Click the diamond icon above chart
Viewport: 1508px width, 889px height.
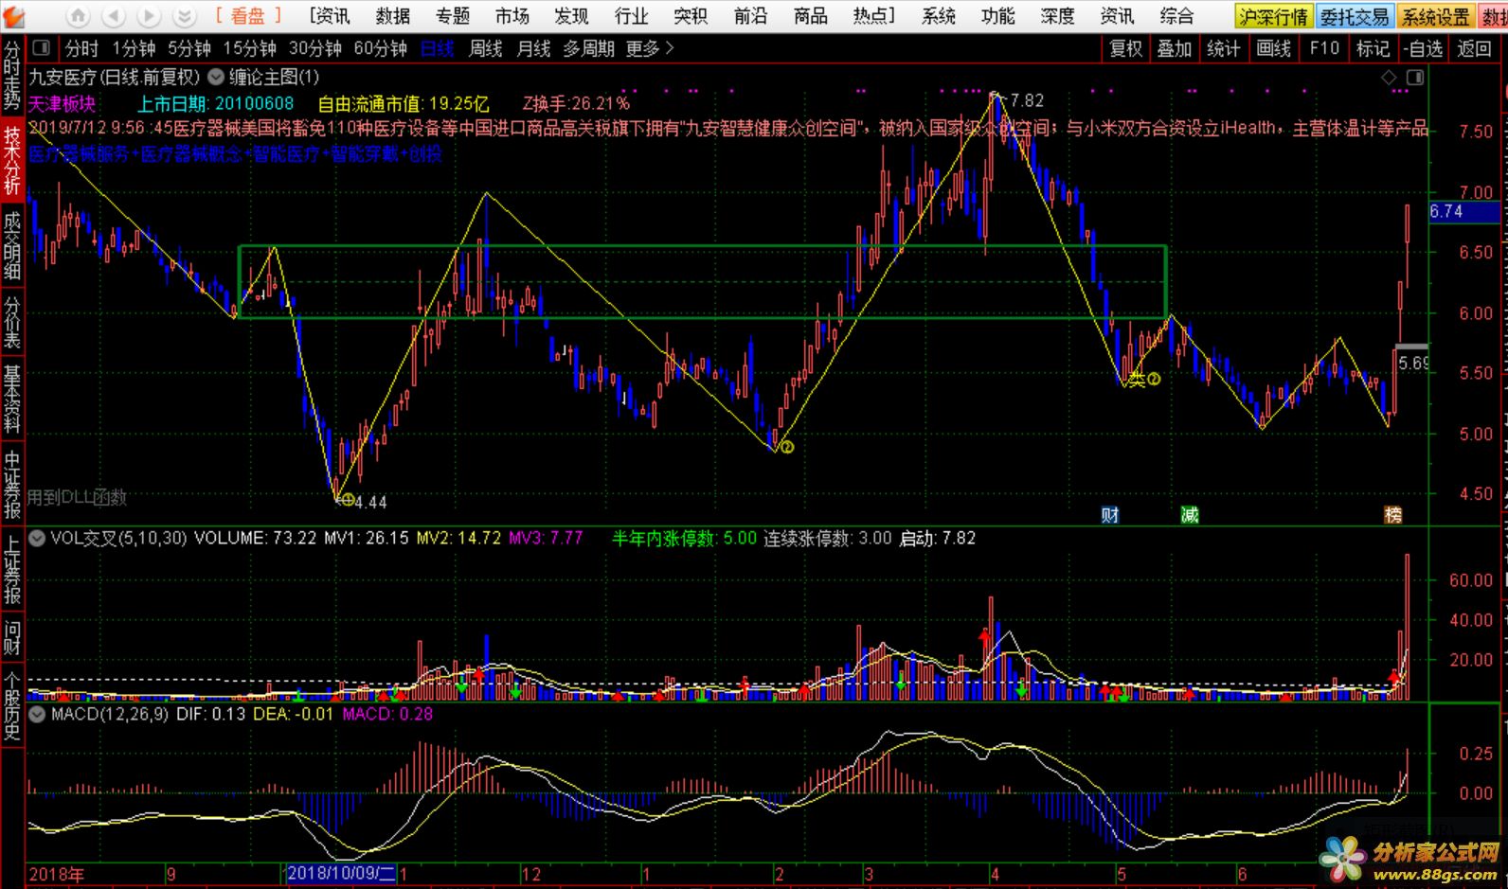pyautogui.click(x=1389, y=77)
